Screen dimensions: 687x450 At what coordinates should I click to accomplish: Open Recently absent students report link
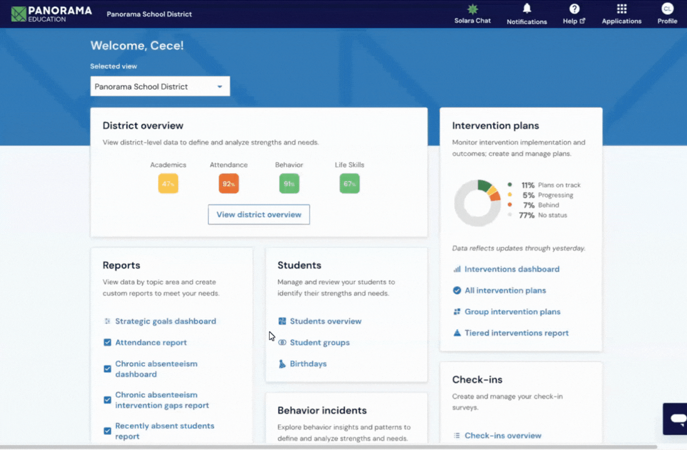pyautogui.click(x=164, y=431)
